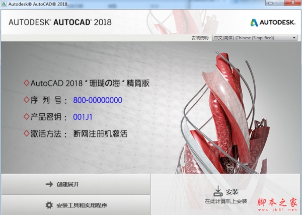Click the download install icon

(x=218, y=191)
